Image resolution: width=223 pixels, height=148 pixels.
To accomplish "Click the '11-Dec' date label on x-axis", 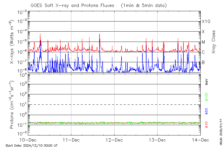I will click(71, 140).
